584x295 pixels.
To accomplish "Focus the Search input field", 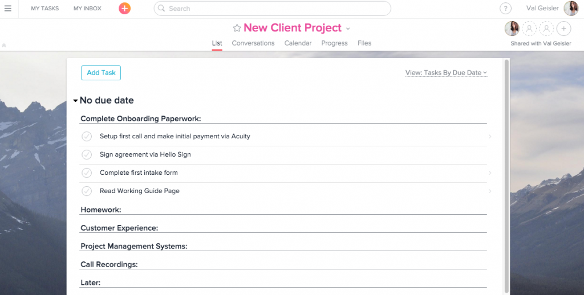I will pos(272,8).
